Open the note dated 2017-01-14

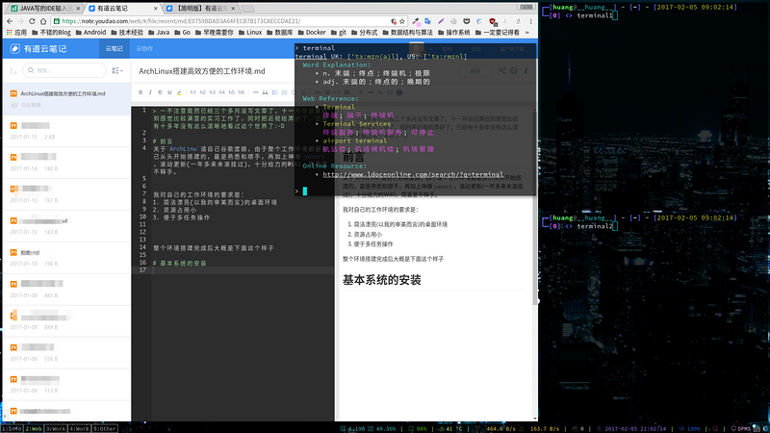pos(66,163)
